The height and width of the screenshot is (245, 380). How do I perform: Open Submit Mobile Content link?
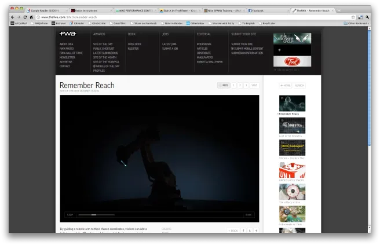pos(247,49)
